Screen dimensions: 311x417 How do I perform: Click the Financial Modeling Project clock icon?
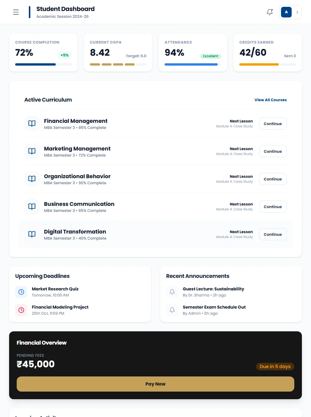[21, 310]
